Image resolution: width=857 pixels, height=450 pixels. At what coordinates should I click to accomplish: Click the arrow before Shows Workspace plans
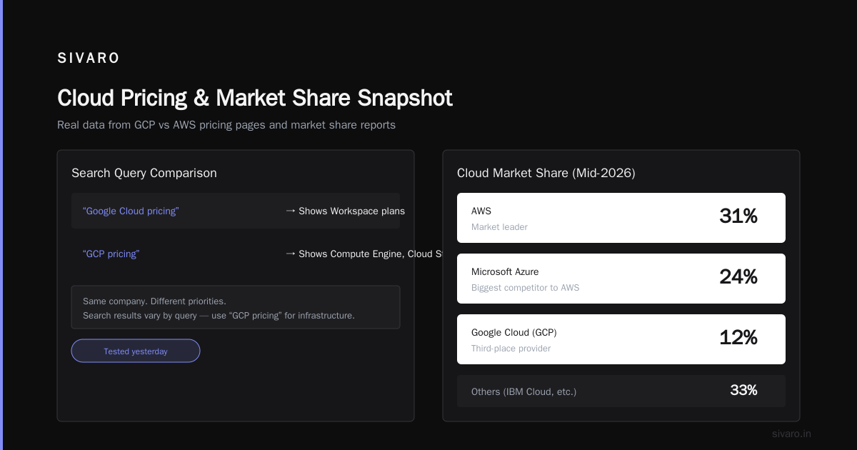[291, 211]
